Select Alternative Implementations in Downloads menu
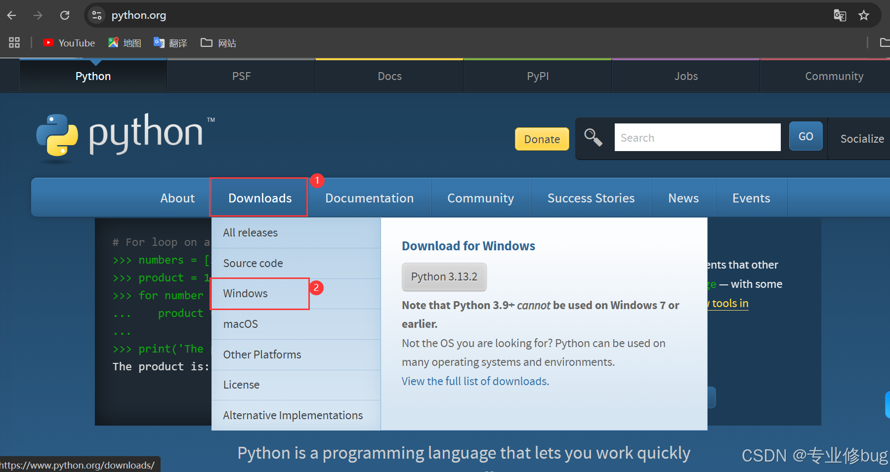The height and width of the screenshot is (472, 890). (x=296, y=415)
